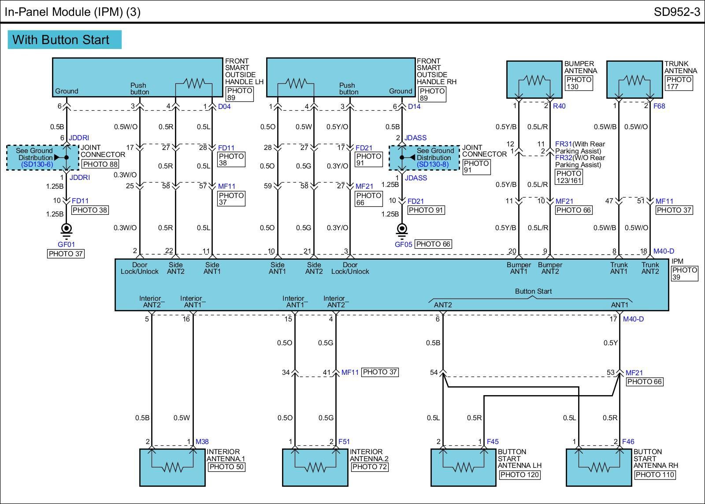Open the SD130-6 ground distribution reference
705x504 pixels.
coord(37,164)
